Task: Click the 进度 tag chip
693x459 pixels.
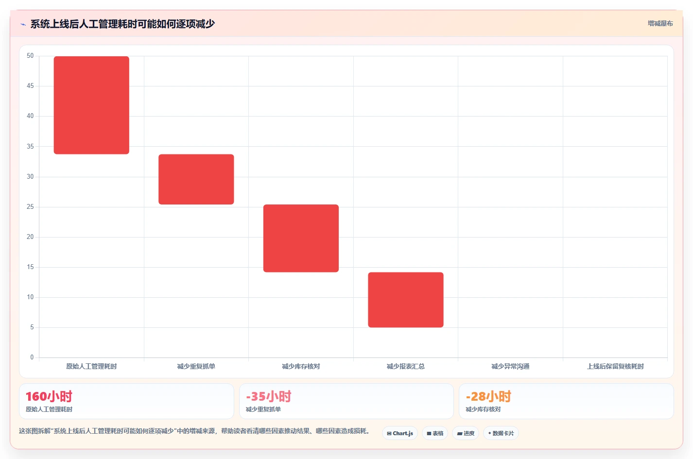Action: pos(466,433)
